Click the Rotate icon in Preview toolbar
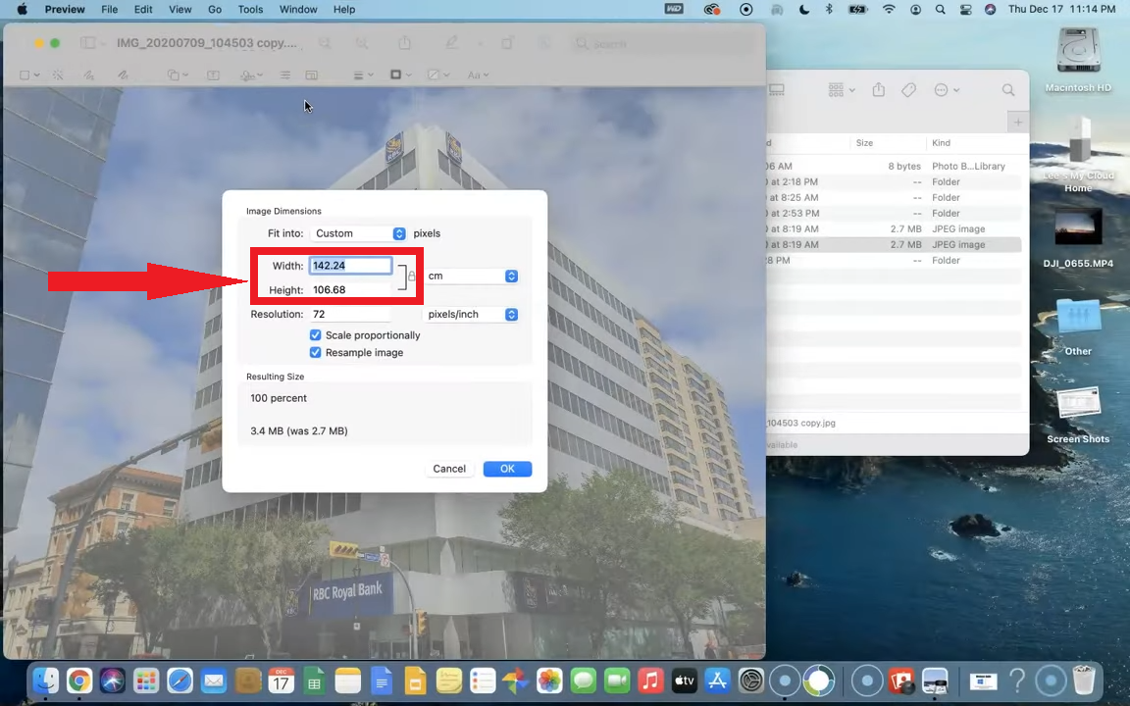1130x706 pixels. pyautogui.click(x=507, y=43)
